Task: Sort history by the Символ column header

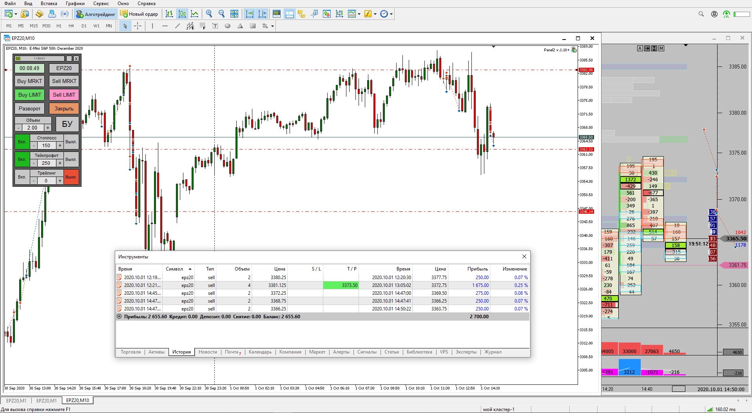Action: pos(178,269)
